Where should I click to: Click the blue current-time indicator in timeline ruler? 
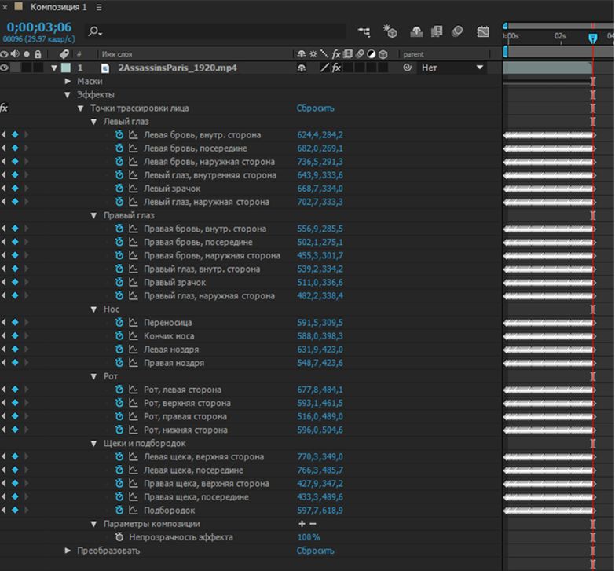(593, 37)
